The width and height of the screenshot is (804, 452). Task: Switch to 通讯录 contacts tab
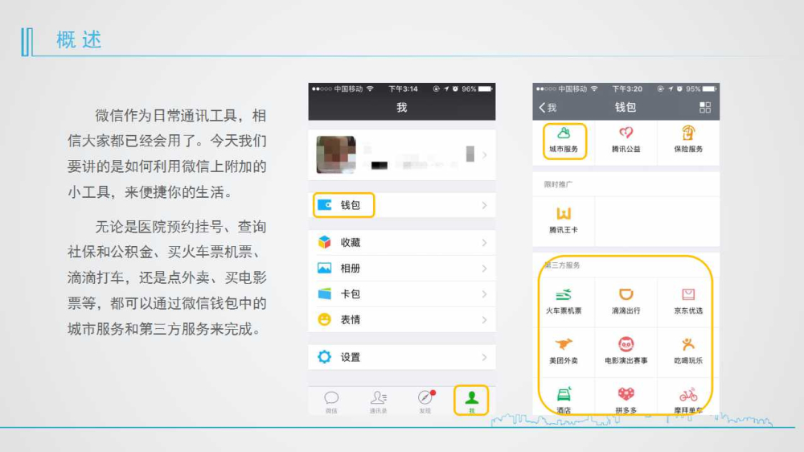coord(378,400)
